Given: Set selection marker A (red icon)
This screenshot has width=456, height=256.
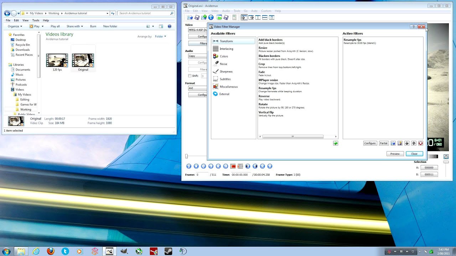Looking at the screenshot, I should click(x=233, y=166).
